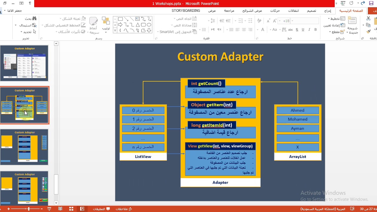Select the third Custom Adapter slide thumbnail
Image resolution: width=377 pixels, height=212 pixels.
coord(24,147)
